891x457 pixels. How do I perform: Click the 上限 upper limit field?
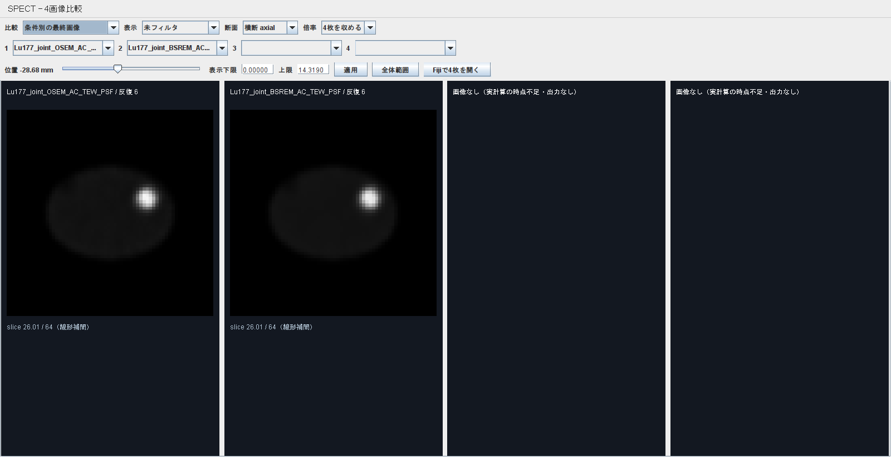pyautogui.click(x=312, y=70)
